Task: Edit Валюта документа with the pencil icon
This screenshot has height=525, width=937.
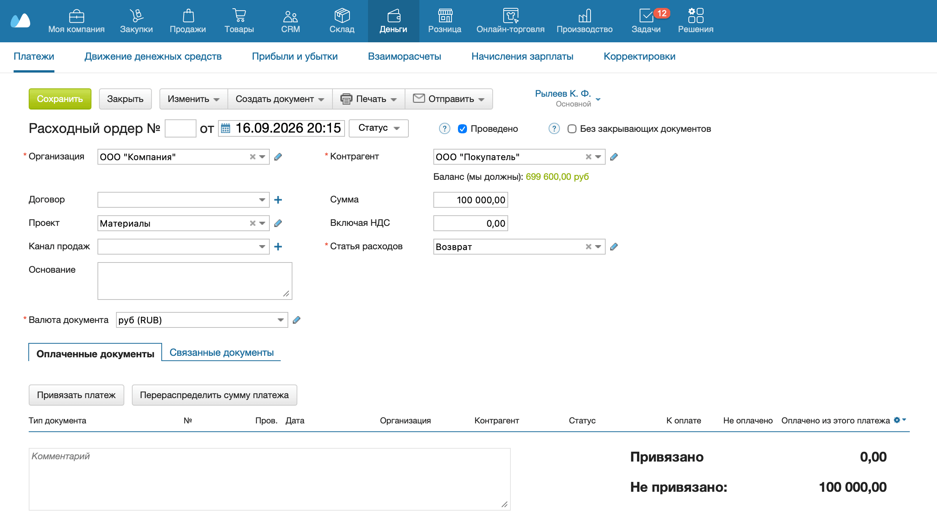Action: tap(297, 320)
